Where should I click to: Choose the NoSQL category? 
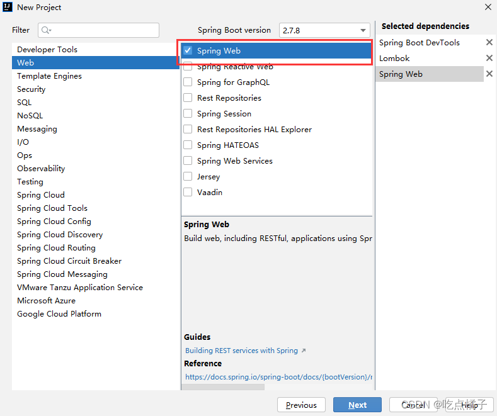point(95,116)
